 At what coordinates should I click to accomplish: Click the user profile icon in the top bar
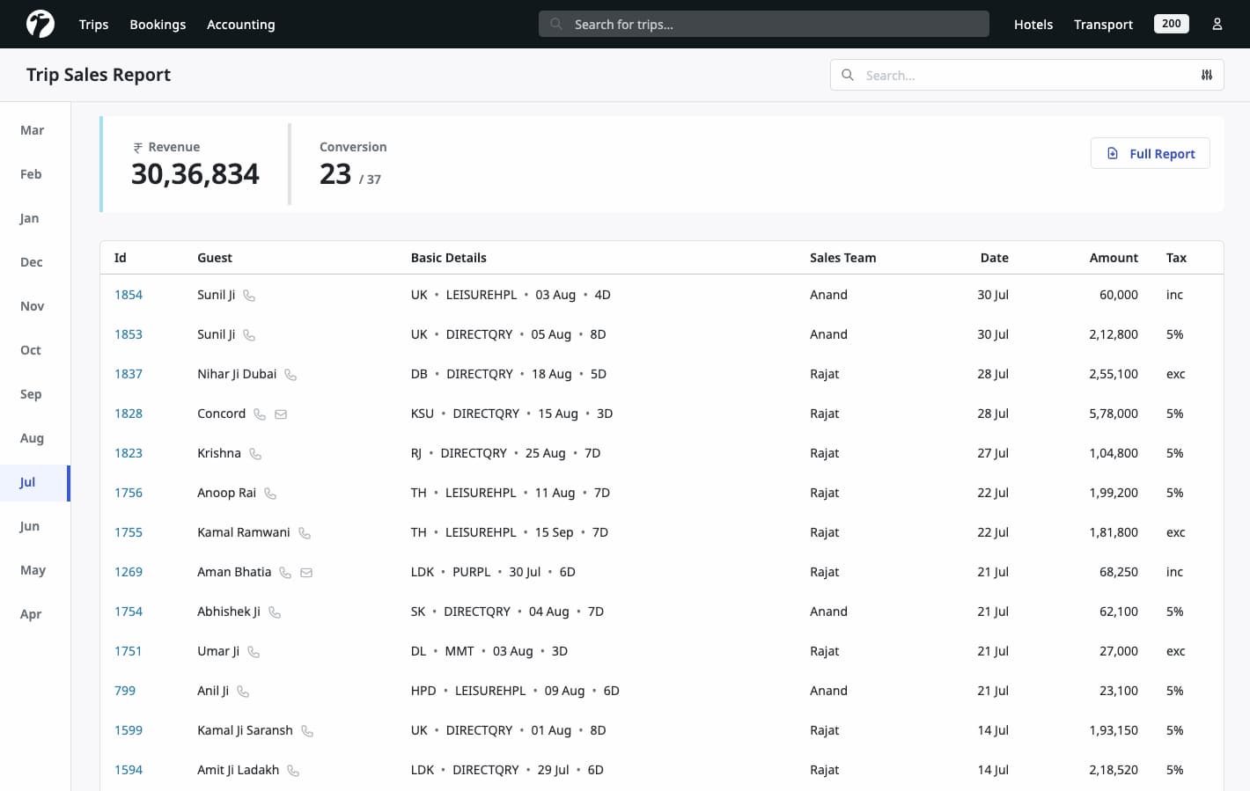1217,24
